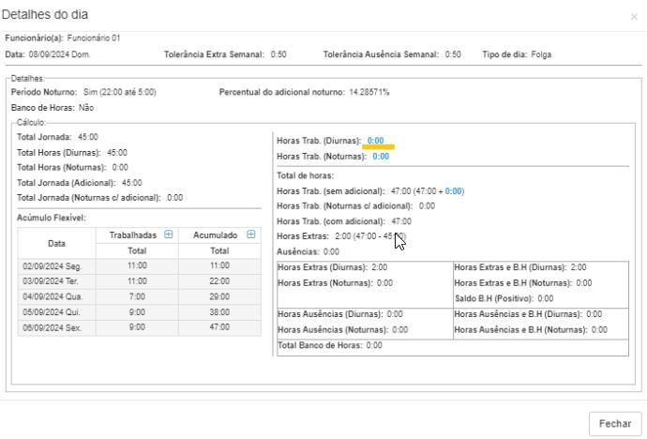This screenshot has height=439, width=647.
Task: Click the Acumulado column header text
Action: [217, 235]
